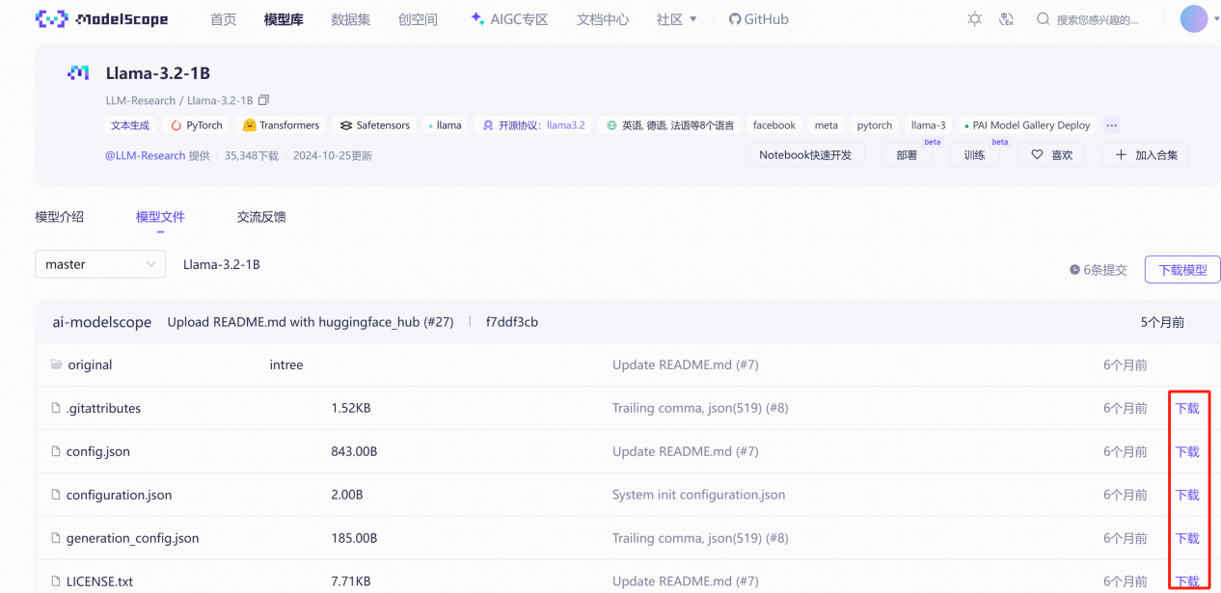Open the generation_config.json file name
Viewport: 1221px width, 593px height.
pos(132,538)
